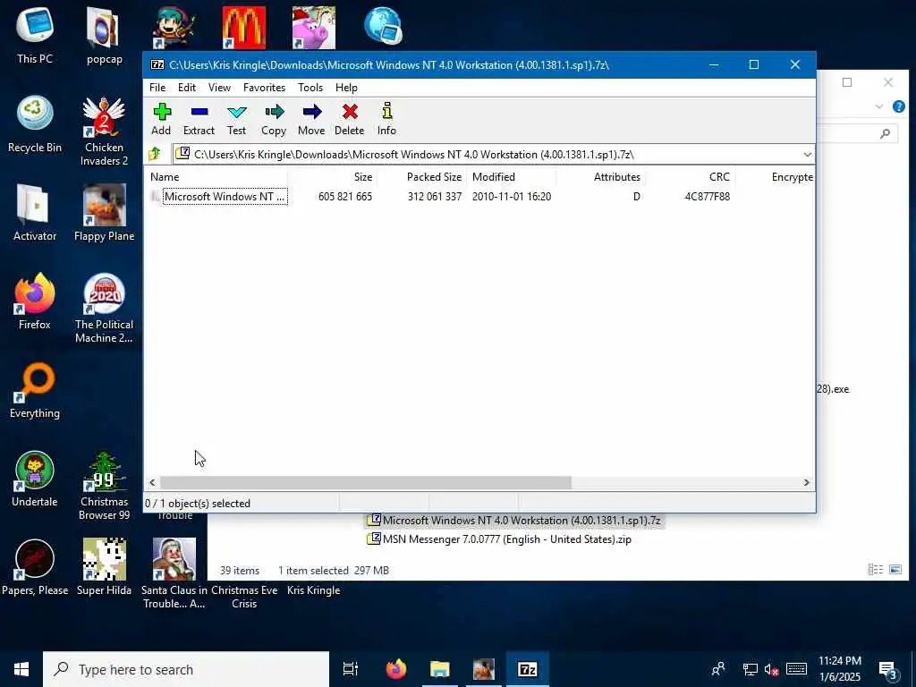The width and height of the screenshot is (916, 687).
Task: Select the Super Hilda desktop icon
Action: pos(104,567)
